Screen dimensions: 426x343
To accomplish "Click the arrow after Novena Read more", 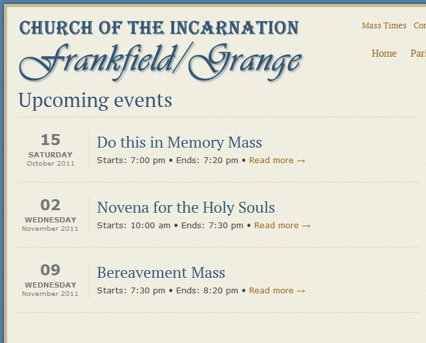I will pyautogui.click(x=306, y=226).
